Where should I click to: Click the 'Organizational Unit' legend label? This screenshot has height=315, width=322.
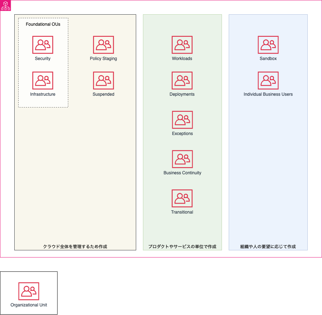pos(29,305)
